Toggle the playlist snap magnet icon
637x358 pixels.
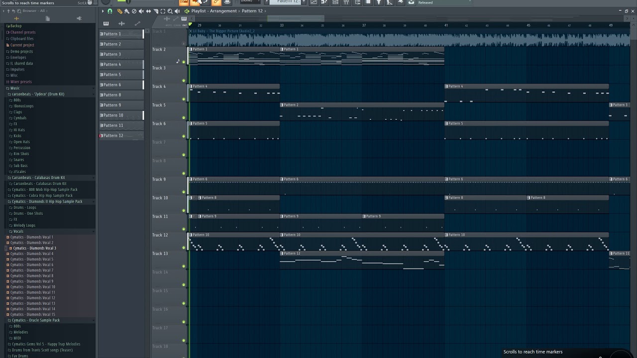click(x=110, y=11)
